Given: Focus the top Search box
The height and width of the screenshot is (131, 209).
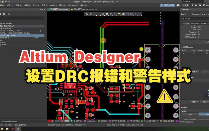Looking at the screenshot, I should tap(193, 2).
